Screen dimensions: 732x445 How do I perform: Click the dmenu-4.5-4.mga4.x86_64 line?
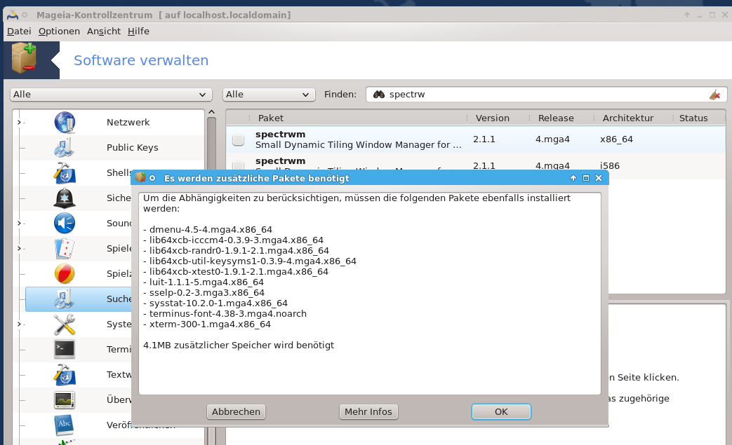[208, 230]
